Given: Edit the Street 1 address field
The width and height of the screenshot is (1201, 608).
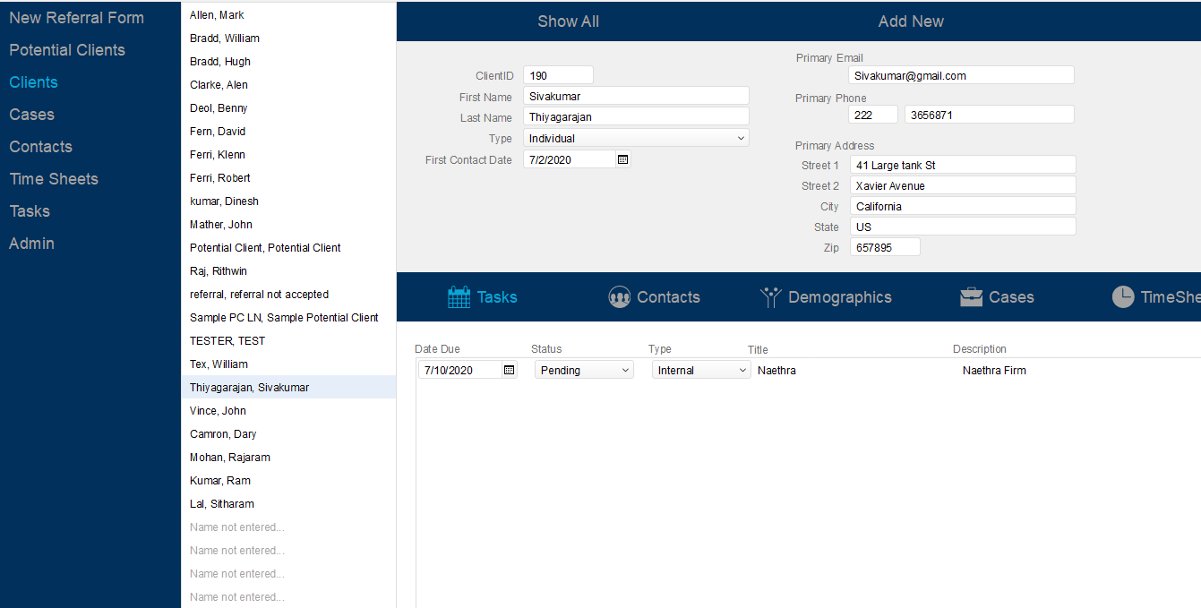Looking at the screenshot, I should (963, 165).
